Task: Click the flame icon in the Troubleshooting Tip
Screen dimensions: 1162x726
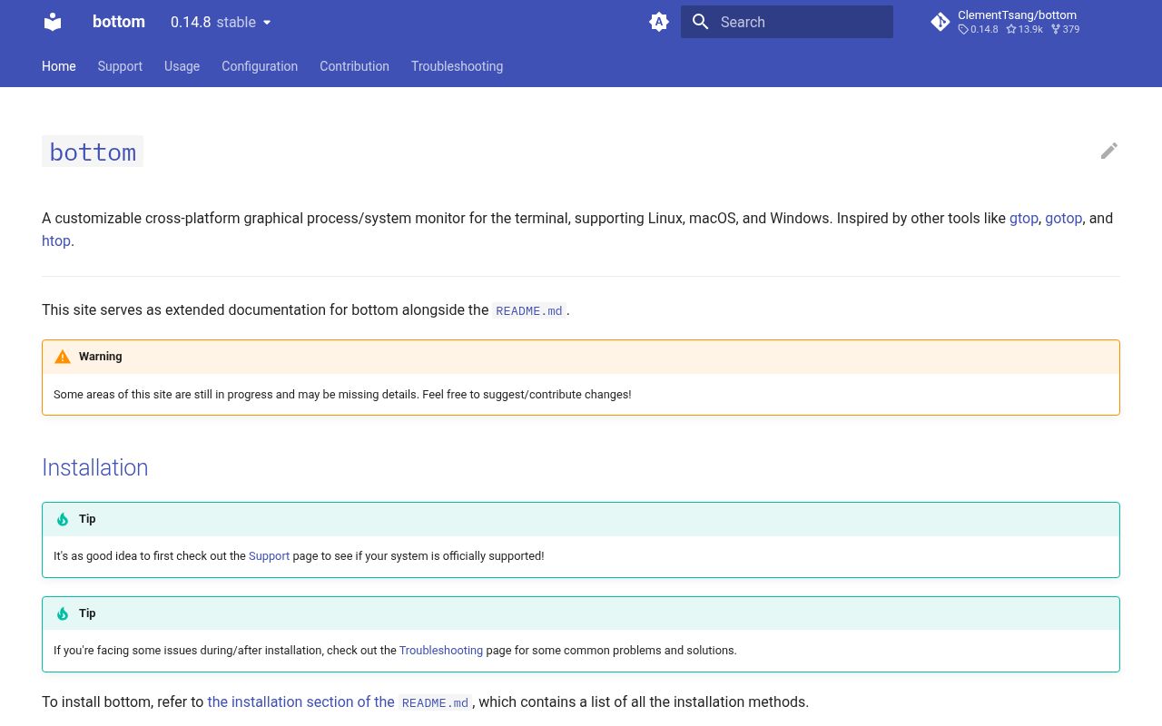Action: coord(63,613)
